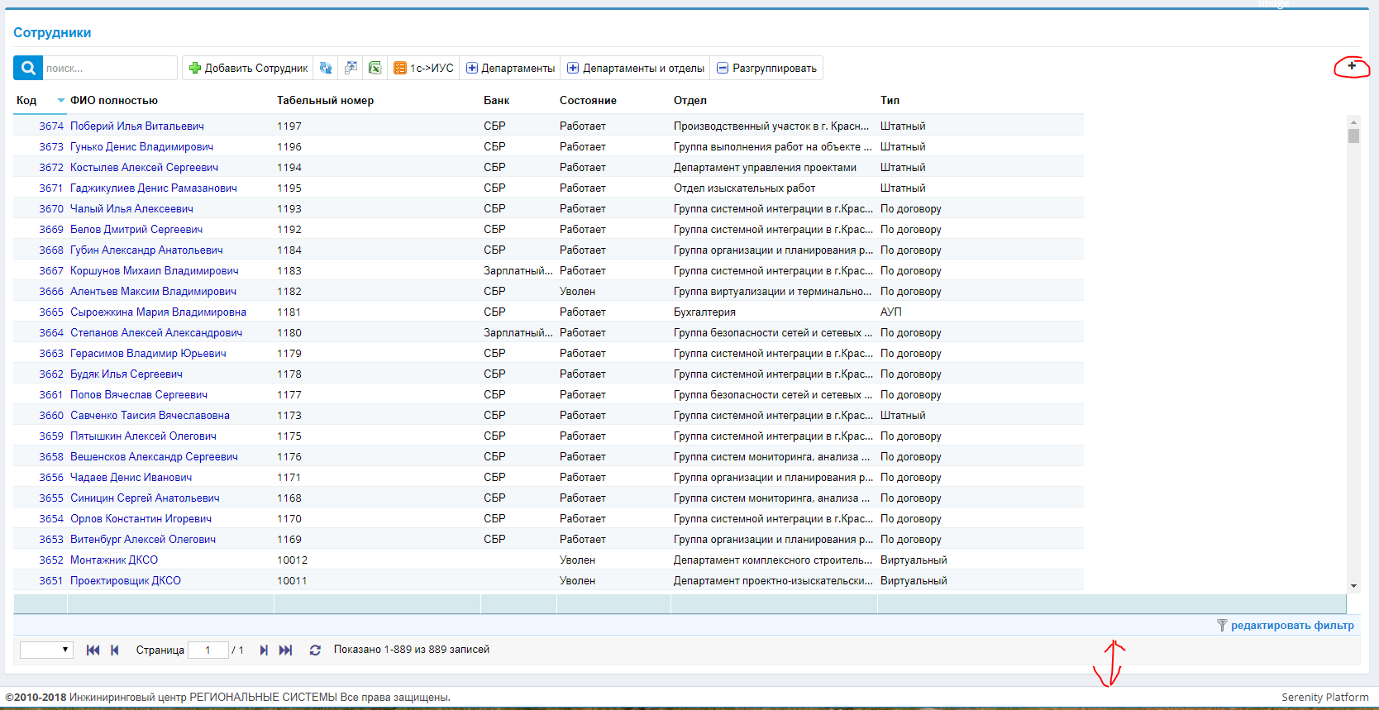Open employee Костылев Алексей Сергеевич

[x=144, y=167]
